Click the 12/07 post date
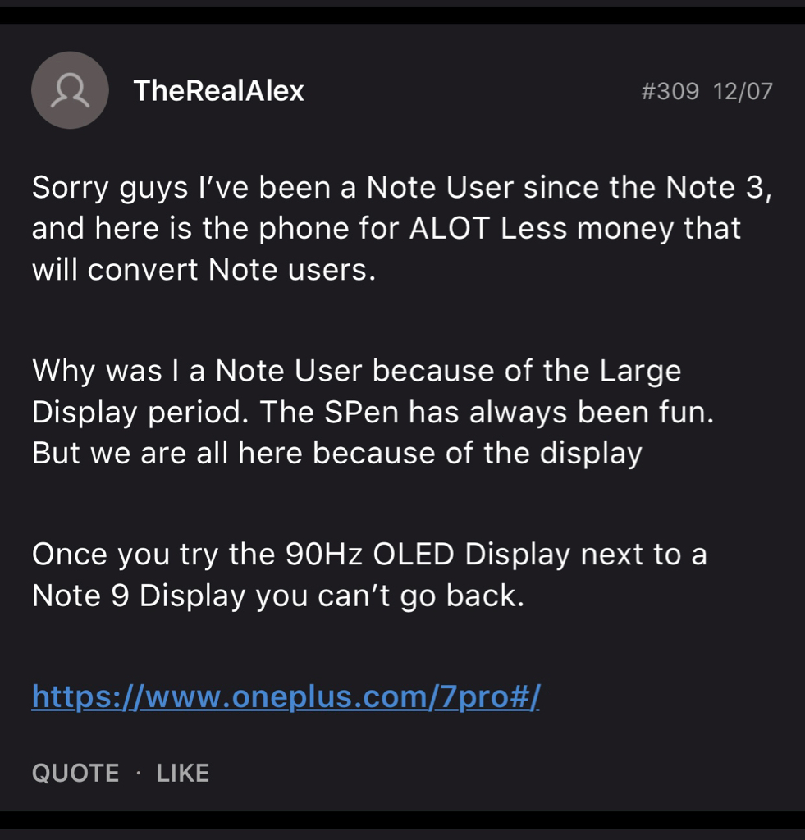This screenshot has height=840, width=805. click(743, 91)
